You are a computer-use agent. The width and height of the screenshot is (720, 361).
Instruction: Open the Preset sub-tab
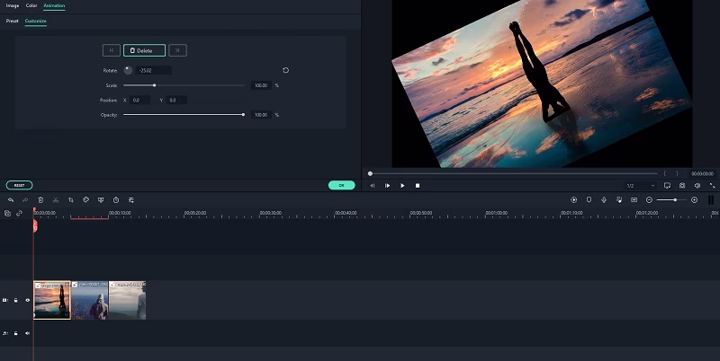(x=13, y=21)
